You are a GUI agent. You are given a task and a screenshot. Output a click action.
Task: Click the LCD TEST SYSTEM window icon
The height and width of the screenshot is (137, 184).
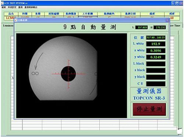coord(2,3)
